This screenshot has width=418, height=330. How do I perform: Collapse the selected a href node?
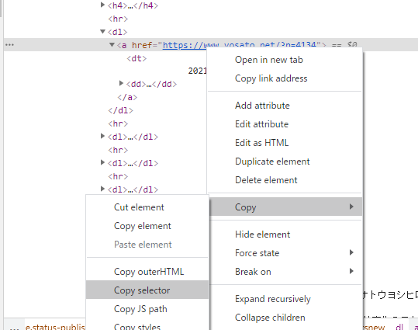112,44
